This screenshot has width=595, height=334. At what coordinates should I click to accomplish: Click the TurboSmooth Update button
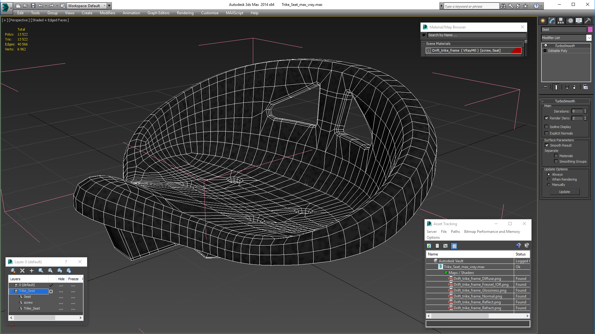tap(564, 192)
